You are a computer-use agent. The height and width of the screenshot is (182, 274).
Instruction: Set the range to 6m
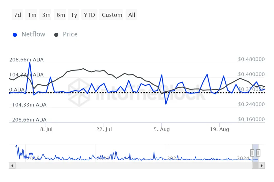61,15
